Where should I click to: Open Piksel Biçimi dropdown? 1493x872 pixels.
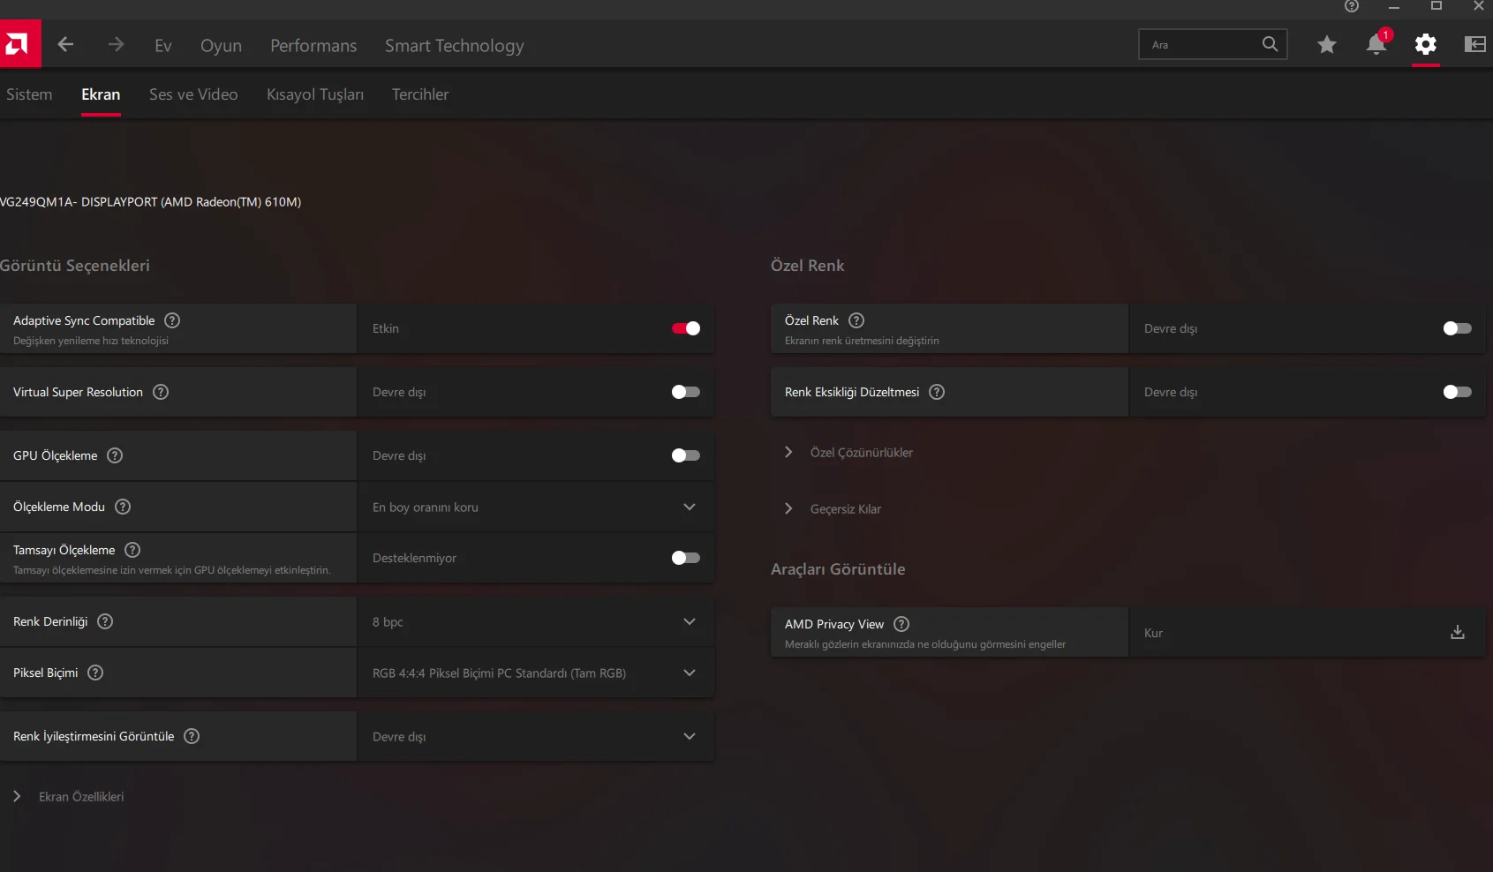coord(536,673)
